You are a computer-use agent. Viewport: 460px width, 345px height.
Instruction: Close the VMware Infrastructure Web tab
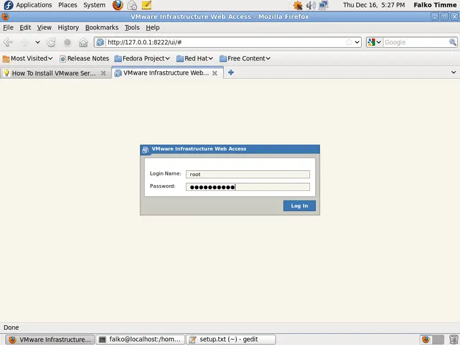pos(214,73)
